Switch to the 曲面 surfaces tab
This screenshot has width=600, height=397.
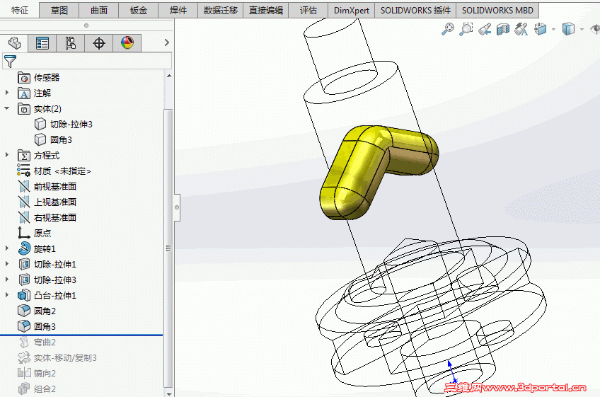pos(99,11)
